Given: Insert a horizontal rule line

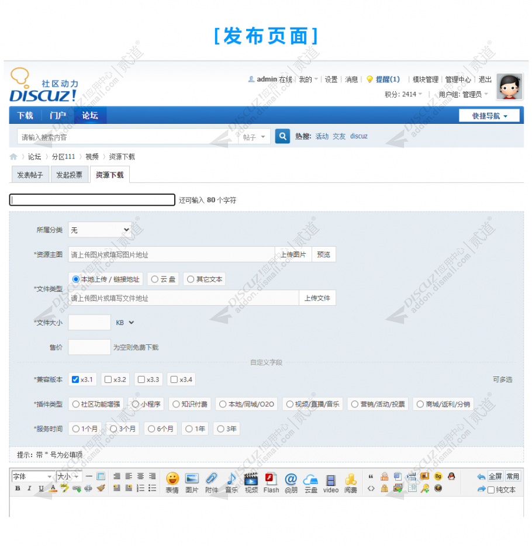Looking at the screenshot, I should point(89,476).
